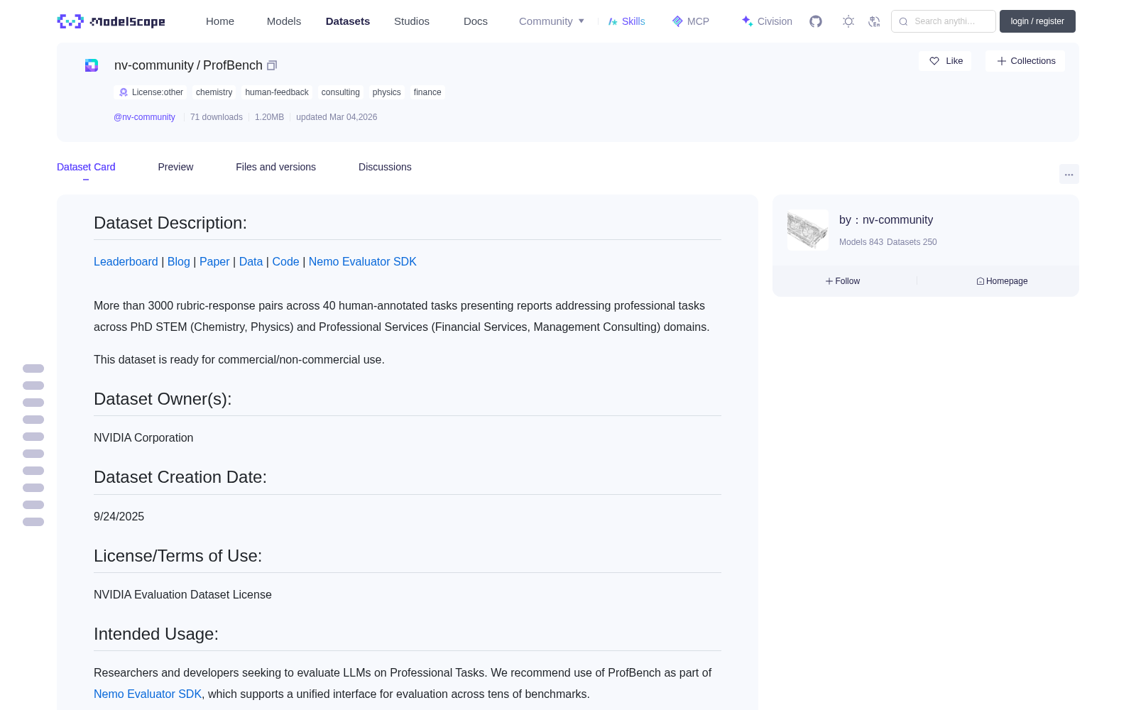This screenshot has width=1136, height=710.
Task: Switch to the Preview tab
Action: point(175,167)
